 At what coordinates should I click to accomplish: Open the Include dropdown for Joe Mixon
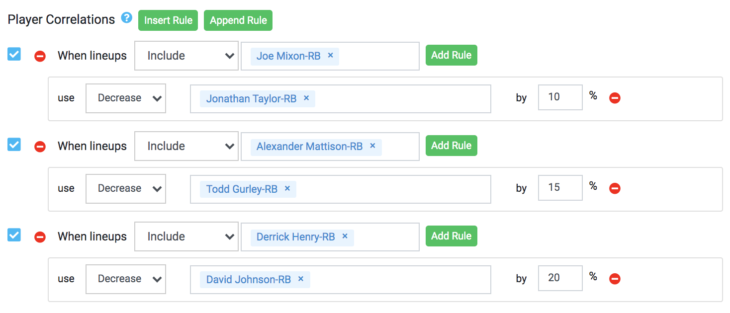(186, 56)
